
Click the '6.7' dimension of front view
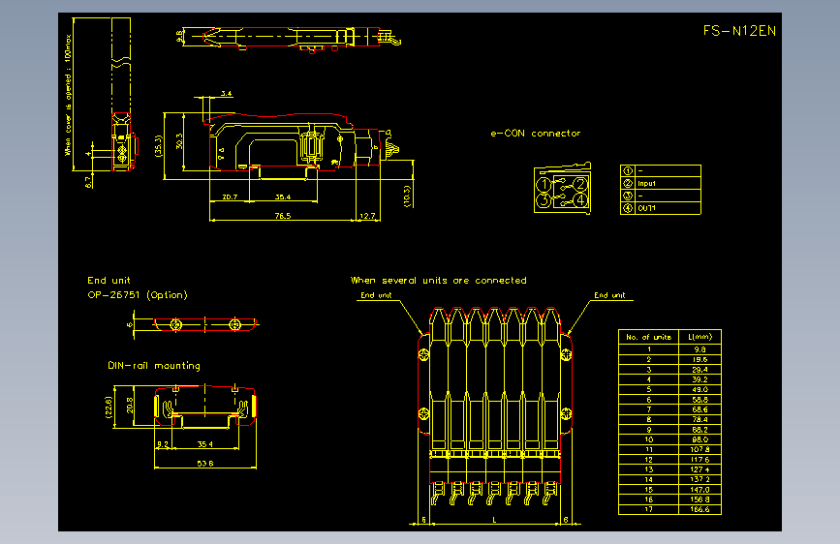click(88, 182)
